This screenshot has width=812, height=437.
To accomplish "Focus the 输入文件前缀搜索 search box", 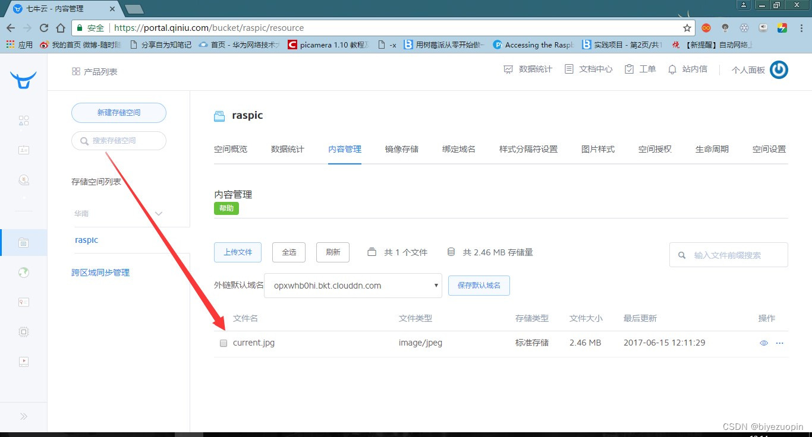I will pos(729,255).
